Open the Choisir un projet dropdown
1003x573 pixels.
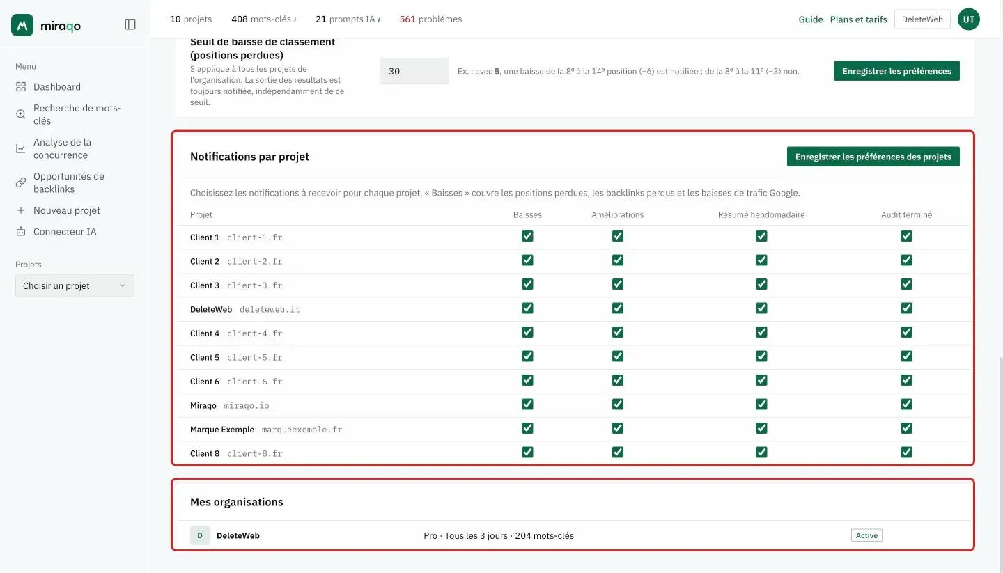click(x=75, y=285)
